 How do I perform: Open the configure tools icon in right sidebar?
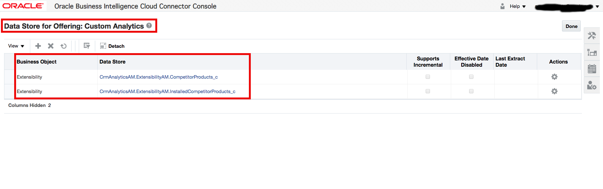[x=592, y=36]
